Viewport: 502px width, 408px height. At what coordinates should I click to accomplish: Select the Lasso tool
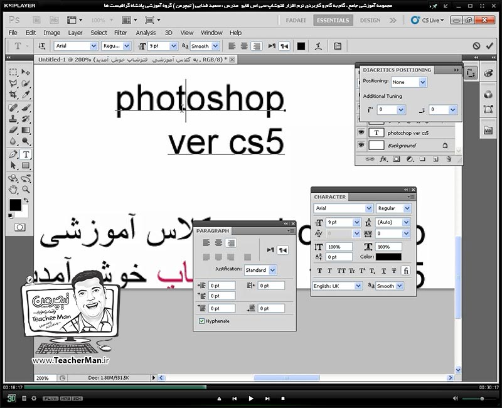tap(13, 83)
